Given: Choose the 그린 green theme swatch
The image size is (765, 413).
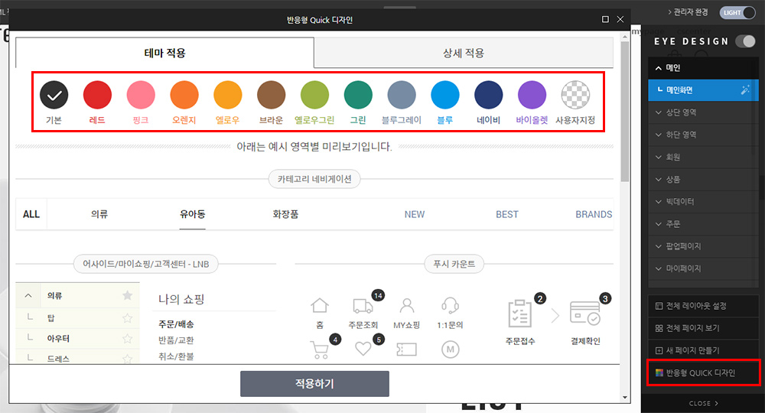Looking at the screenshot, I should tap(358, 95).
